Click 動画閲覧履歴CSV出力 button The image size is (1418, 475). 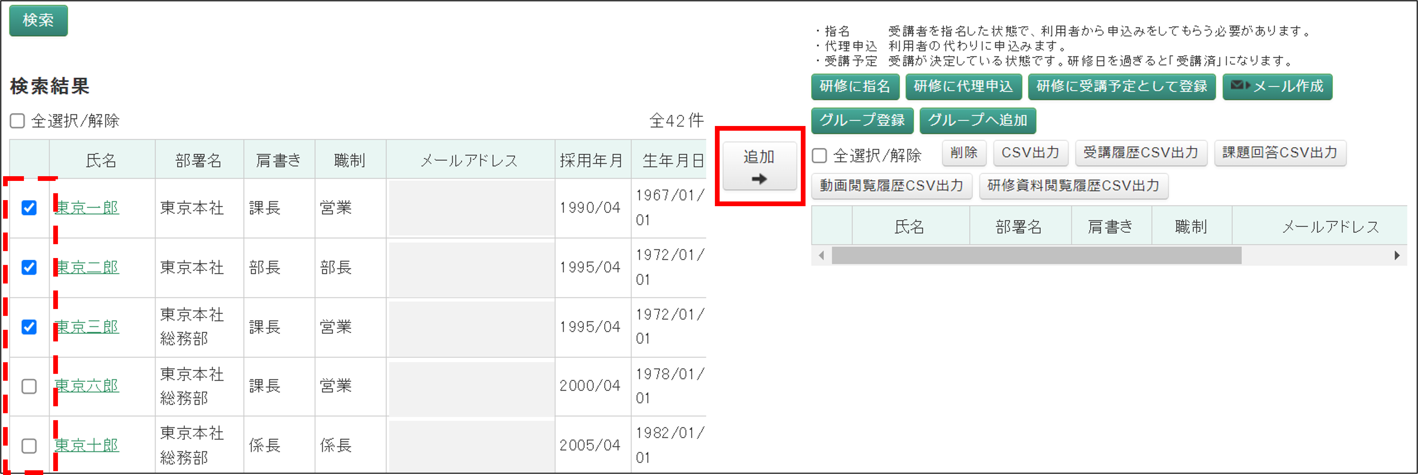pos(891,186)
